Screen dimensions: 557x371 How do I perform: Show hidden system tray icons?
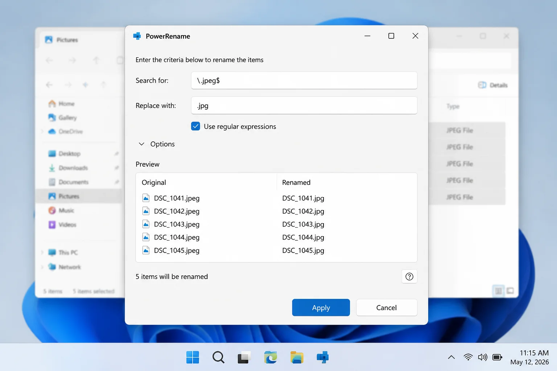[451, 357]
